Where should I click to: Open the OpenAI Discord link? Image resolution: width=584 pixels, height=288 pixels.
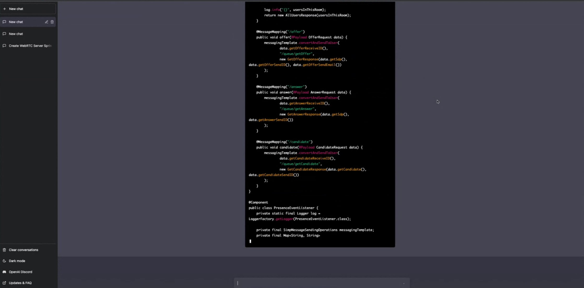click(20, 272)
